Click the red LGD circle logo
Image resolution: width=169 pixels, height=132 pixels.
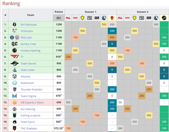click(x=17, y=38)
